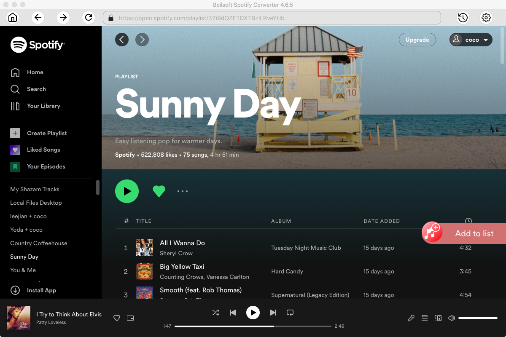This screenshot has height=337, width=506.
Task: Click the white play button in player bar
Action: click(x=253, y=313)
